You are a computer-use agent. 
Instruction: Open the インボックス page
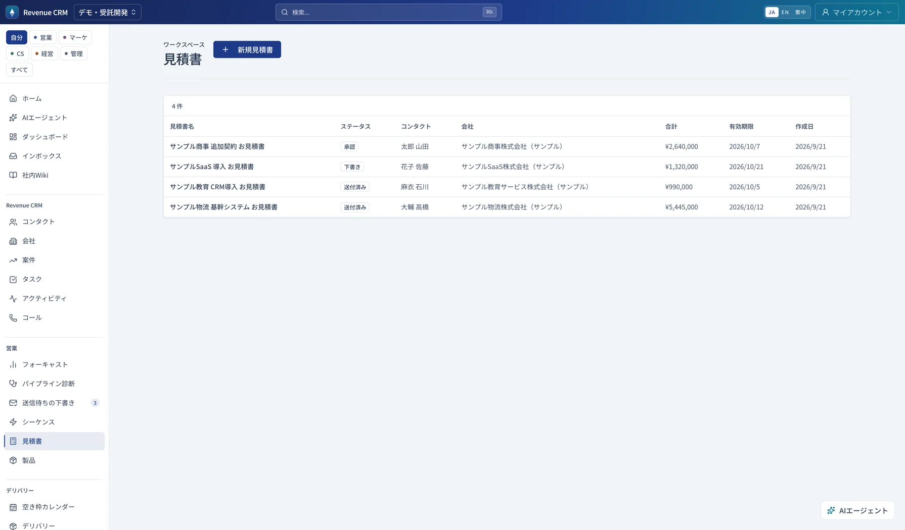coord(54,156)
